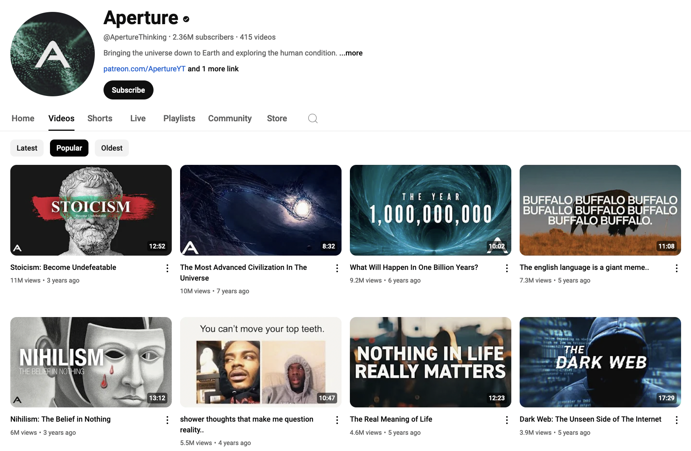Image resolution: width=691 pixels, height=451 pixels.
Task: Click the @ApertureThinking handle text
Action: [135, 37]
